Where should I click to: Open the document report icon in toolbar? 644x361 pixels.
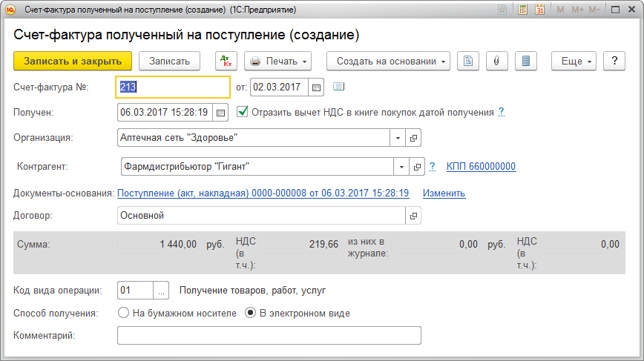click(x=468, y=61)
